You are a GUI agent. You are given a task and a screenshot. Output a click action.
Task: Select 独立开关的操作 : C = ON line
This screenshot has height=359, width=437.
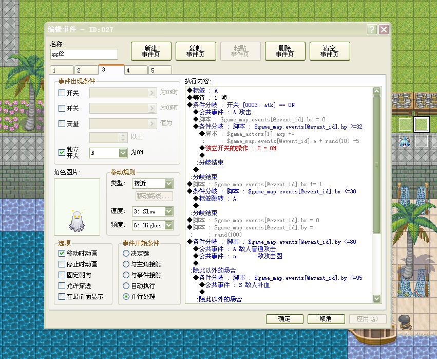238,148
